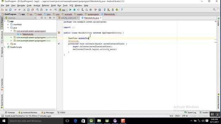Click the Synchronize toolbar icon

point(10,10)
